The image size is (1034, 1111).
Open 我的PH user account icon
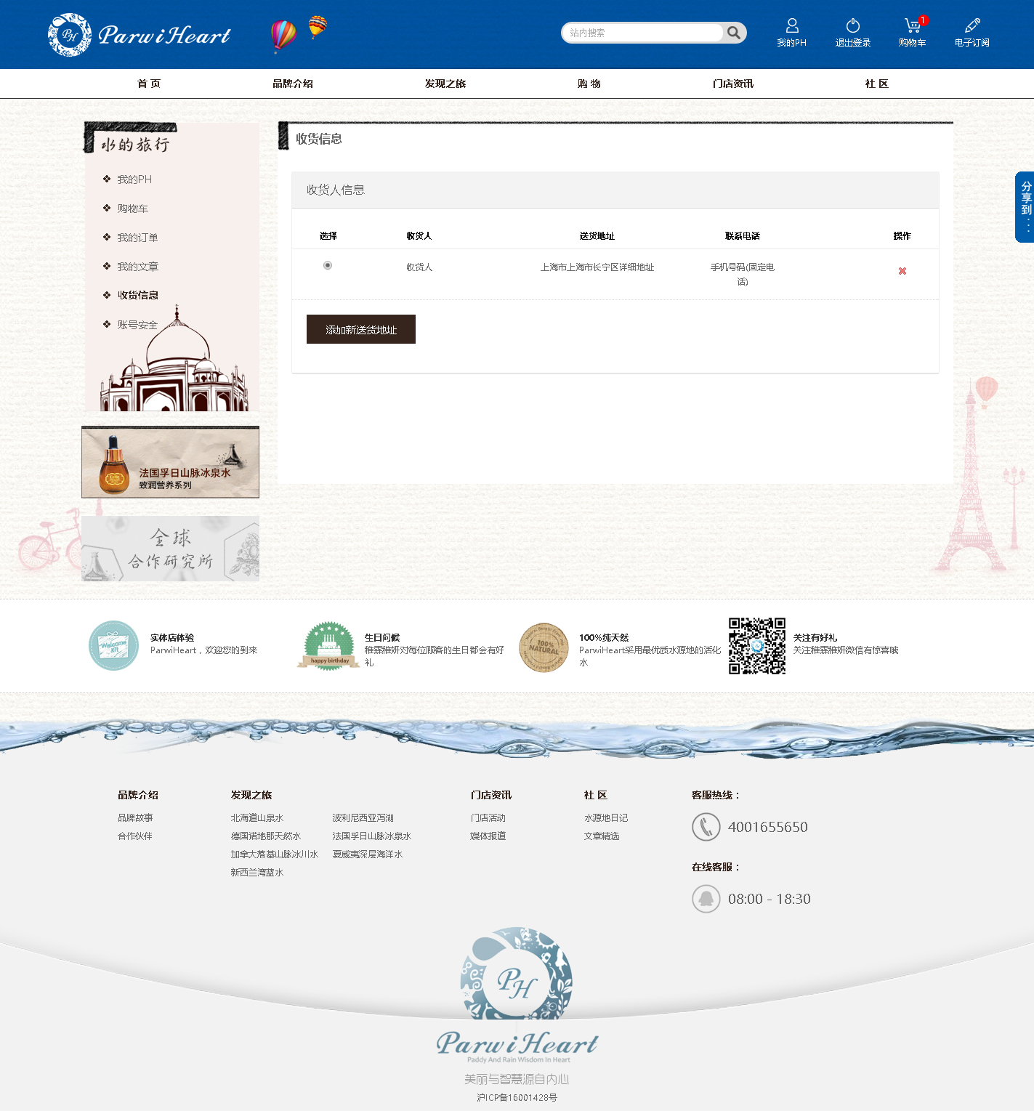pyautogui.click(x=792, y=26)
